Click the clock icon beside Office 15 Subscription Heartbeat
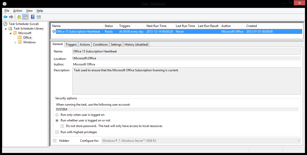Viewport: 307px width, 155px height. pyautogui.click(x=54, y=32)
